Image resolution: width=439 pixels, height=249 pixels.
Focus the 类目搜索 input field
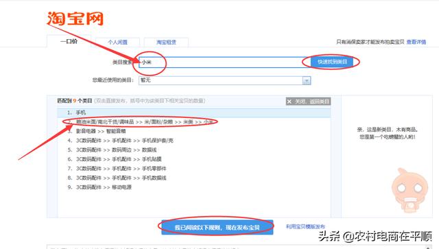point(224,62)
